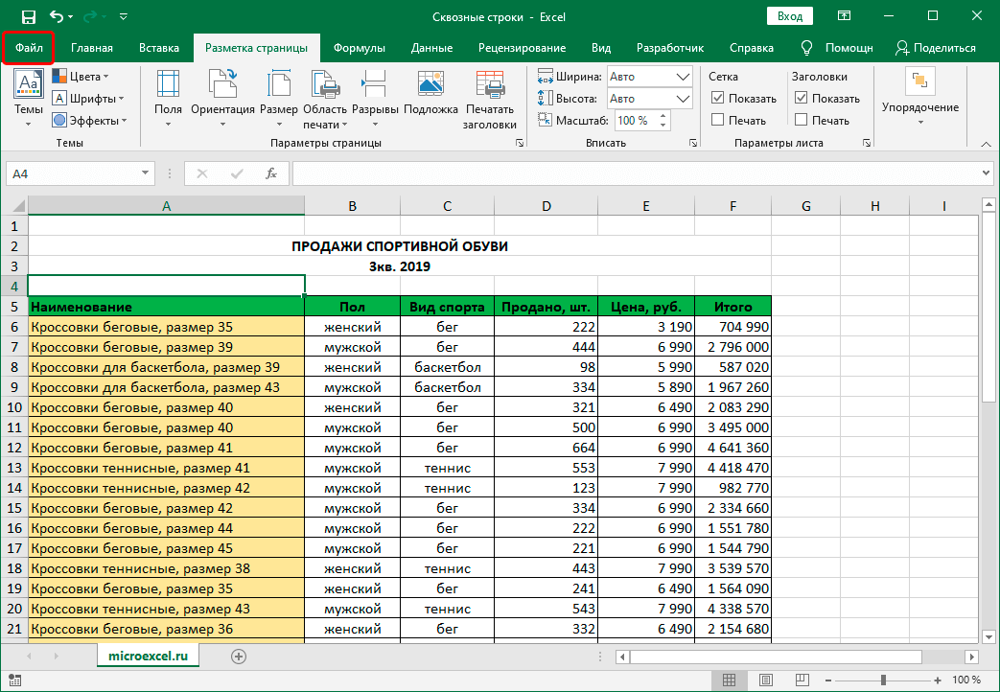Image resolution: width=1000 pixels, height=692 pixels.
Task: Click the Name Box showing A4
Action: coord(72,173)
